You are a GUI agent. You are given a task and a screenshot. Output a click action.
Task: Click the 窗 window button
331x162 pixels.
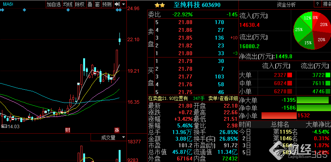97,4
